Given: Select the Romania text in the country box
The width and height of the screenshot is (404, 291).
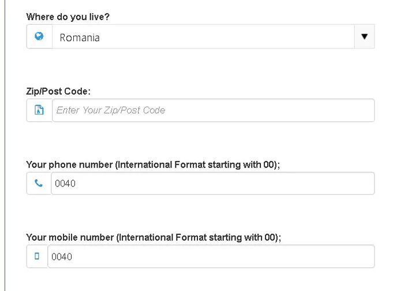Looking at the screenshot, I should pos(80,38).
